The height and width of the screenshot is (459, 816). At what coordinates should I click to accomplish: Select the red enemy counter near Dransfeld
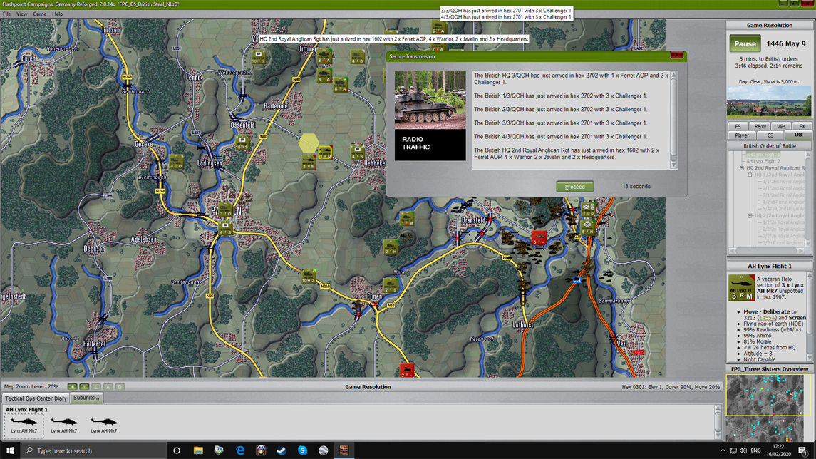539,238
